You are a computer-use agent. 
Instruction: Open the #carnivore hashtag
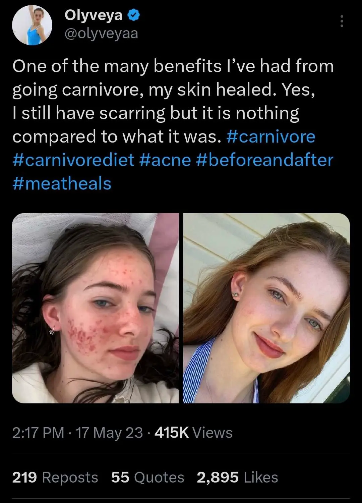[271, 136]
